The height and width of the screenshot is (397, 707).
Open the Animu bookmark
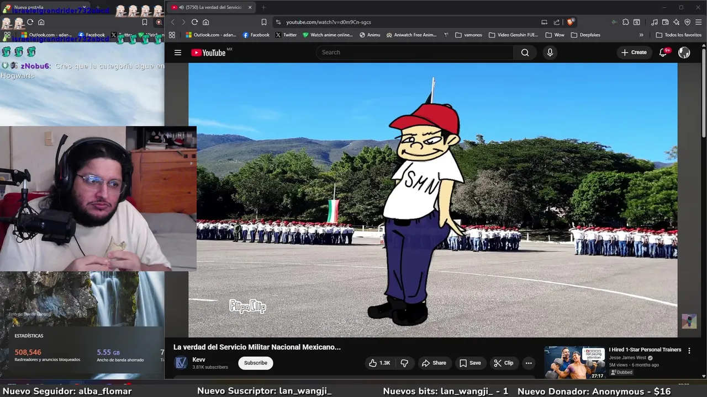point(370,35)
